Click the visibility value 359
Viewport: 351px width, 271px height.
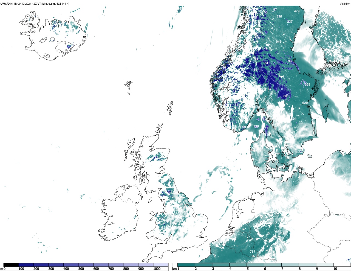click(x=307, y=84)
